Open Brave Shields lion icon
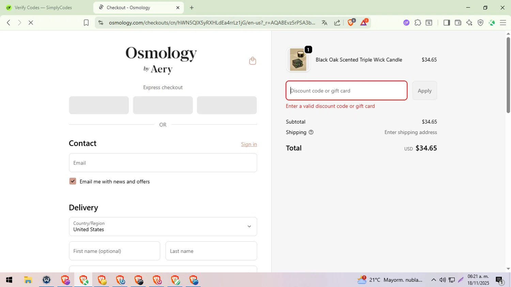Image resolution: width=511 pixels, height=287 pixels. point(351,22)
